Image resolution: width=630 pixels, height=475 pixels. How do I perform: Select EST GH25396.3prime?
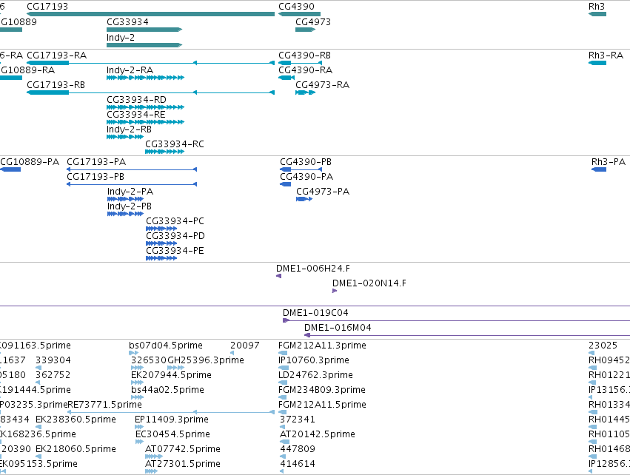176,368
